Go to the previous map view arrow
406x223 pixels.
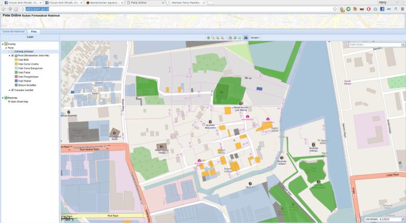pos(235,38)
